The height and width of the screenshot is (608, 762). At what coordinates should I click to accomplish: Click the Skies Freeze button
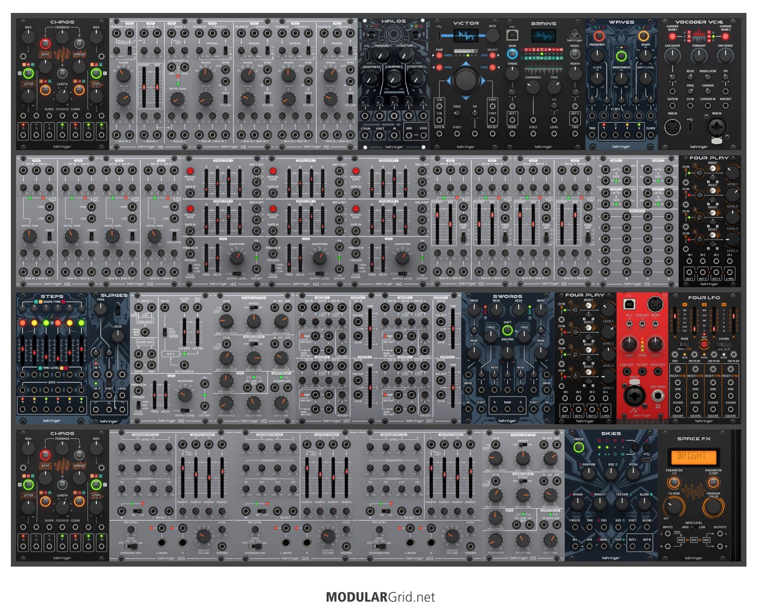coord(579,448)
